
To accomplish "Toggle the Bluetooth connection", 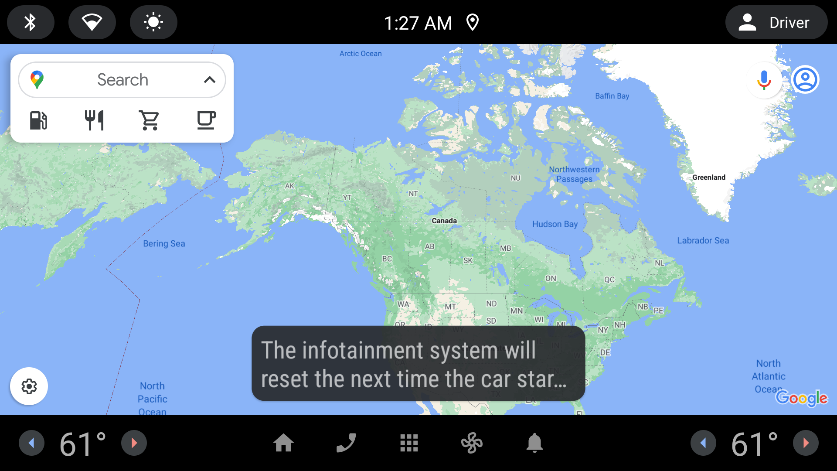I will (x=29, y=22).
